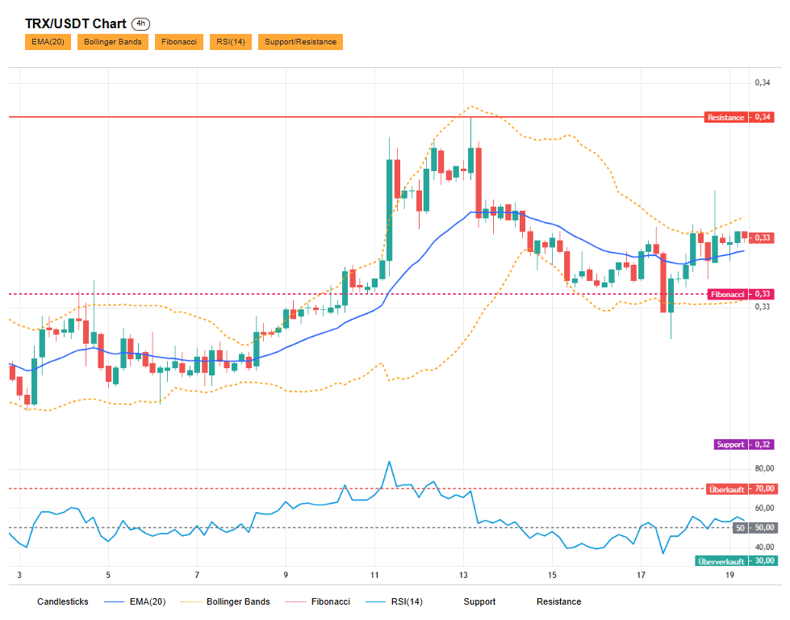790x620 pixels.
Task: Toggle Resistance entry in legend
Action: 558,601
